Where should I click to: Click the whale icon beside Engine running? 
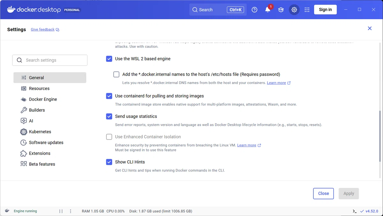[x=7, y=211]
